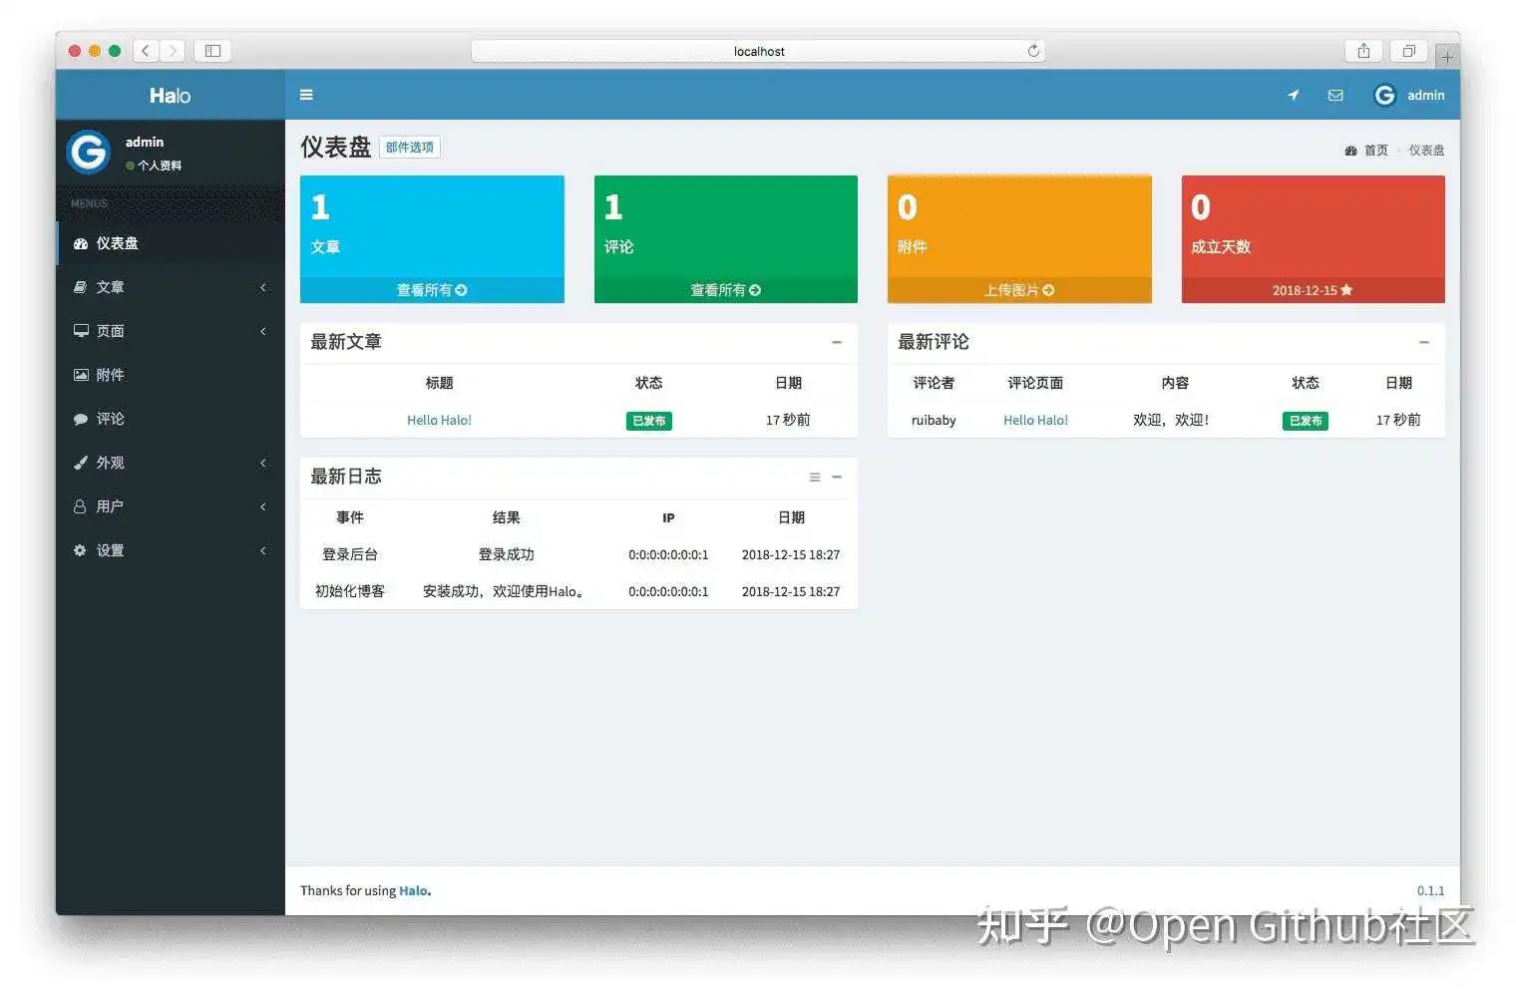The height and width of the screenshot is (995, 1516).
Task: Expand the 外观 submenu chevron
Action: tap(263, 463)
